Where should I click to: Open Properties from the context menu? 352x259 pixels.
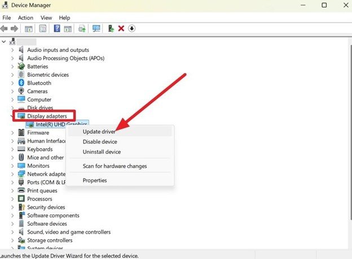(x=120, y=180)
